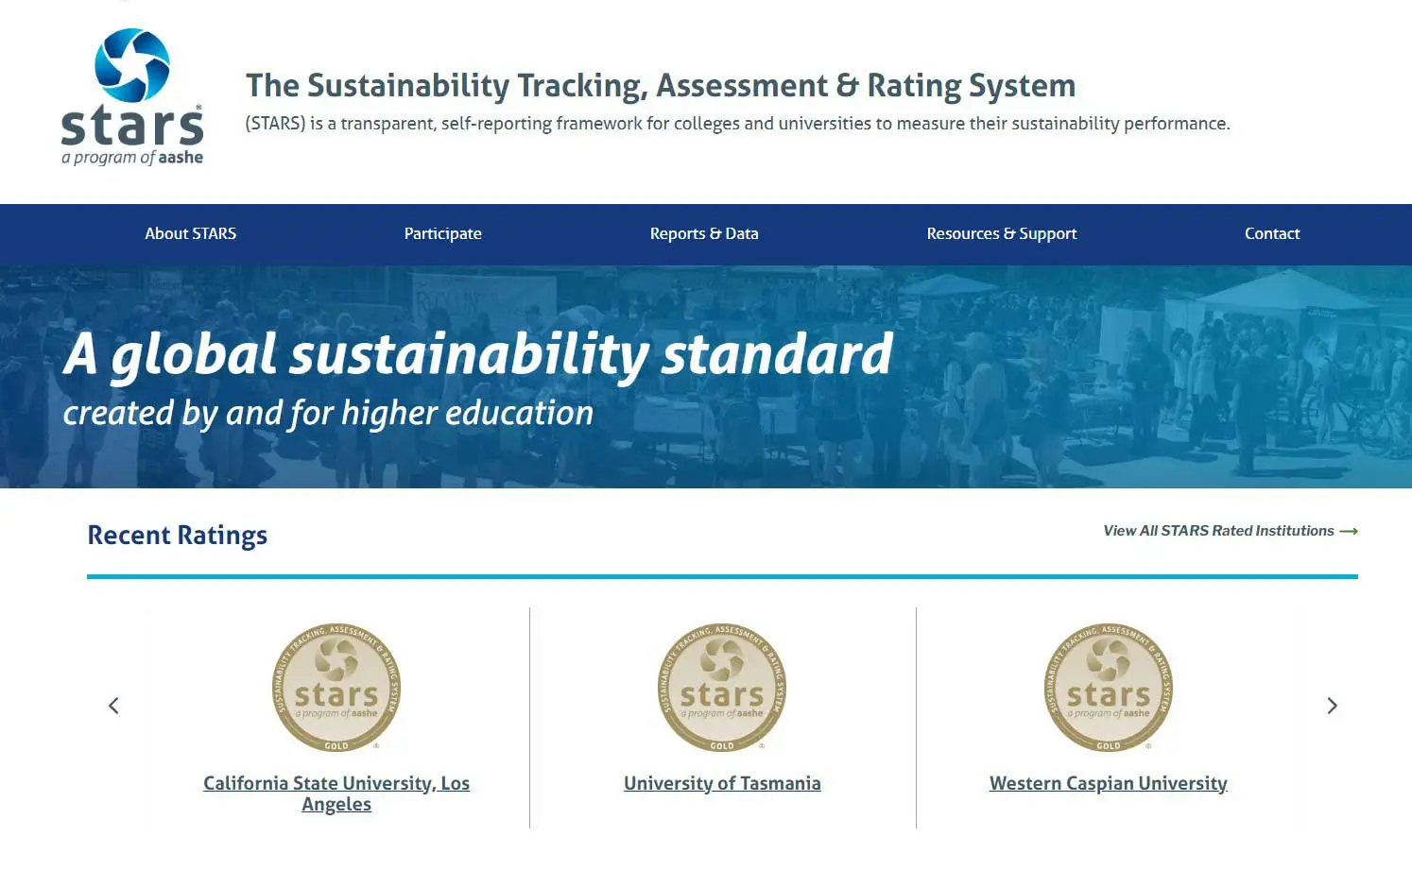This screenshot has height=887, width=1412.
Task: Click the '(STARS) is a transparent, self-reporting' description
Action: point(737,124)
